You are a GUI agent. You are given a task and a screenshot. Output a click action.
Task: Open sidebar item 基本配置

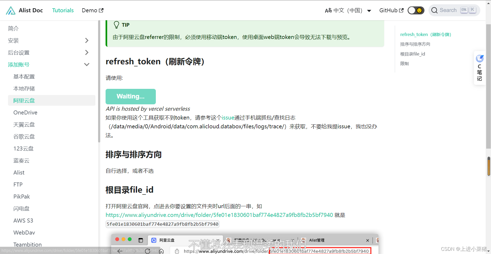[24, 77]
